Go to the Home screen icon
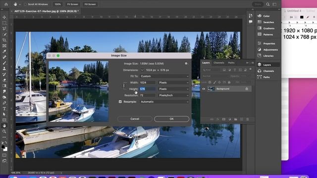The image size is (317, 178). click(6, 4)
